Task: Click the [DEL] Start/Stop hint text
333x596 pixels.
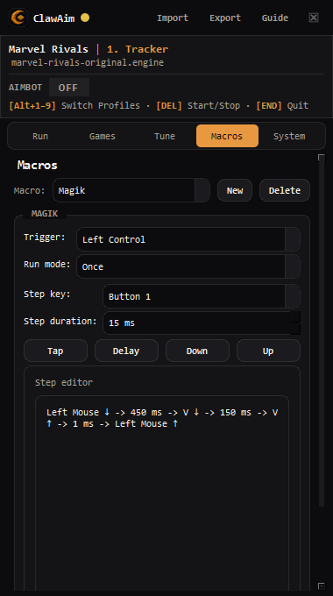Action: 198,106
